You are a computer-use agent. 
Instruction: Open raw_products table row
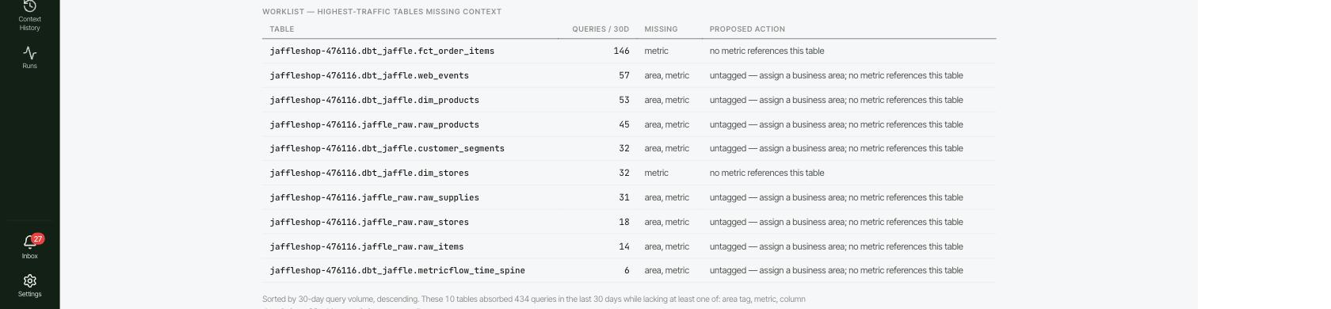tap(629, 124)
